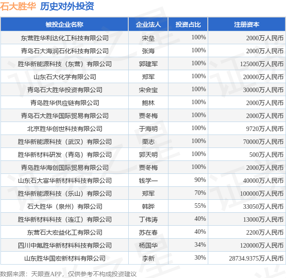Click the 被投企业名称 column header
The image size is (286, 278).
(64, 24)
